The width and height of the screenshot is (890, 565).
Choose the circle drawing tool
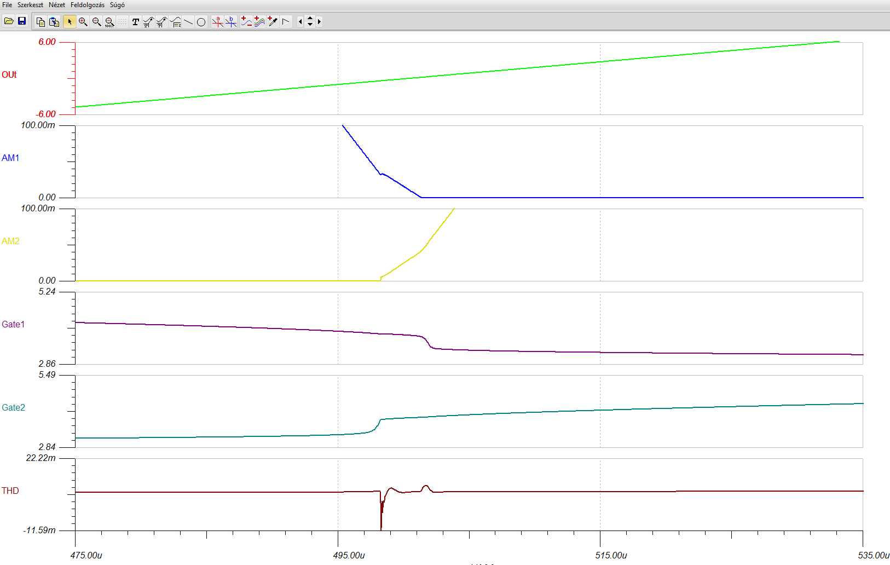(201, 21)
